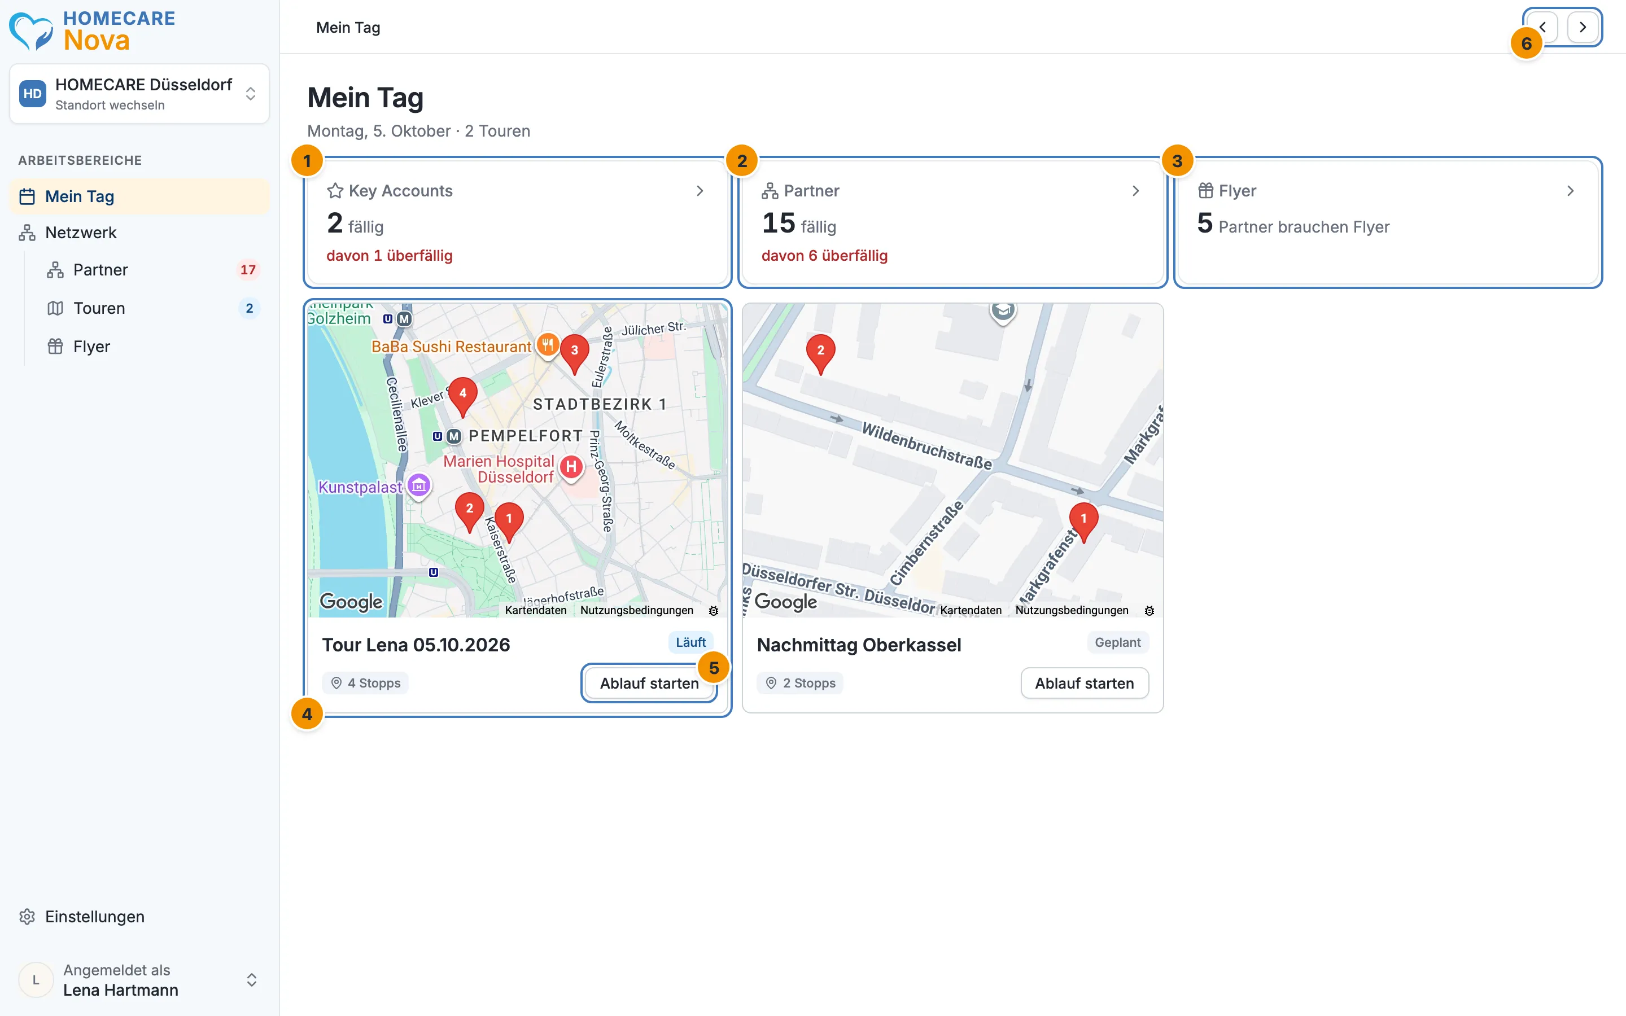Open Einstellungen settings
1626x1016 pixels.
tap(139, 917)
